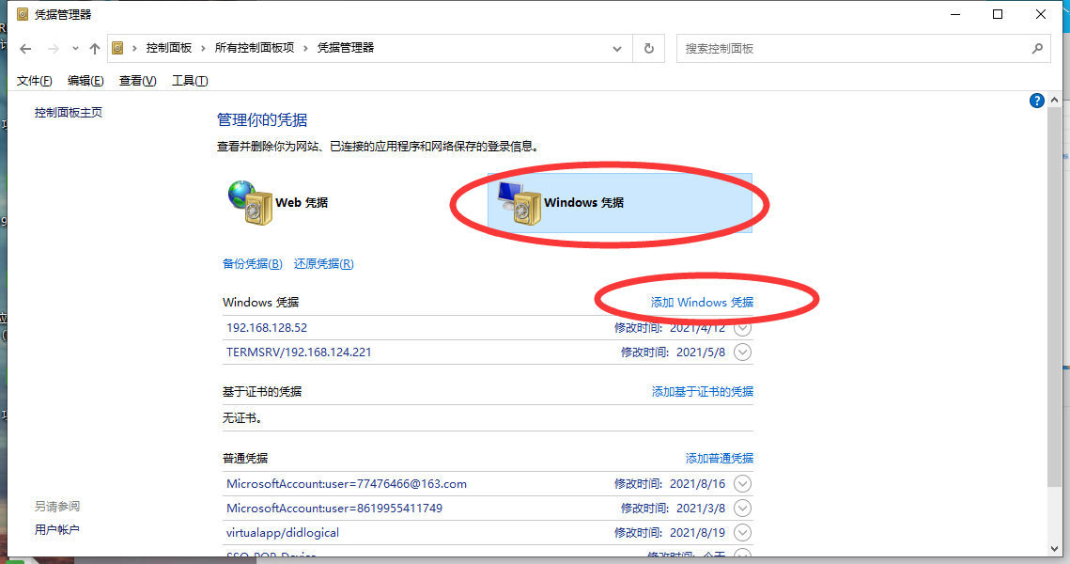The image size is (1070, 564).
Task: Open the address bar dropdown arrow
Action: pos(616,48)
